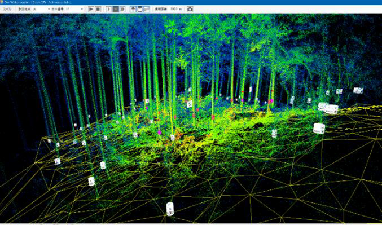Toggle the tree display view icon
The width and height of the screenshot is (382, 225).
coord(133,9)
